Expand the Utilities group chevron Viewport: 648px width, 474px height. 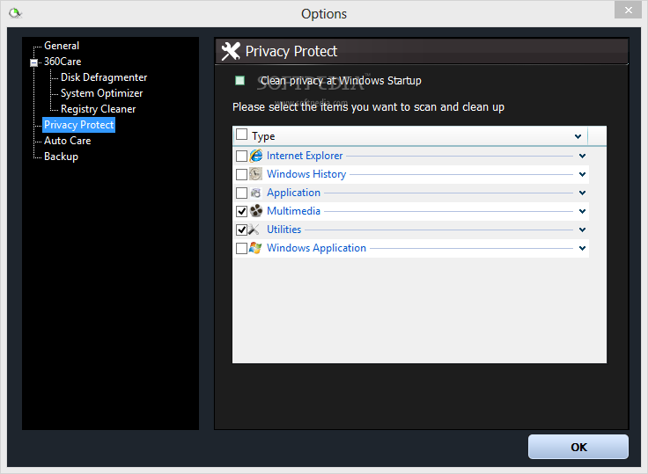582,230
